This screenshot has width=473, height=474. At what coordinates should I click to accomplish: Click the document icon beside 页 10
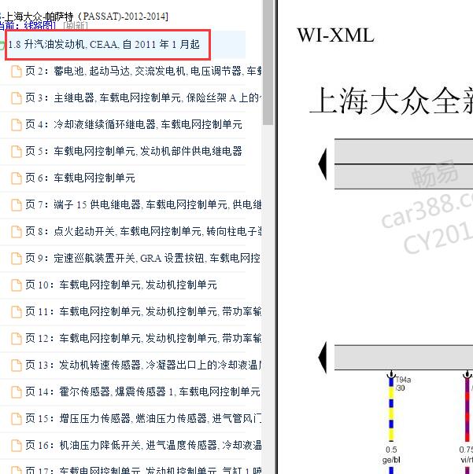pos(17,285)
